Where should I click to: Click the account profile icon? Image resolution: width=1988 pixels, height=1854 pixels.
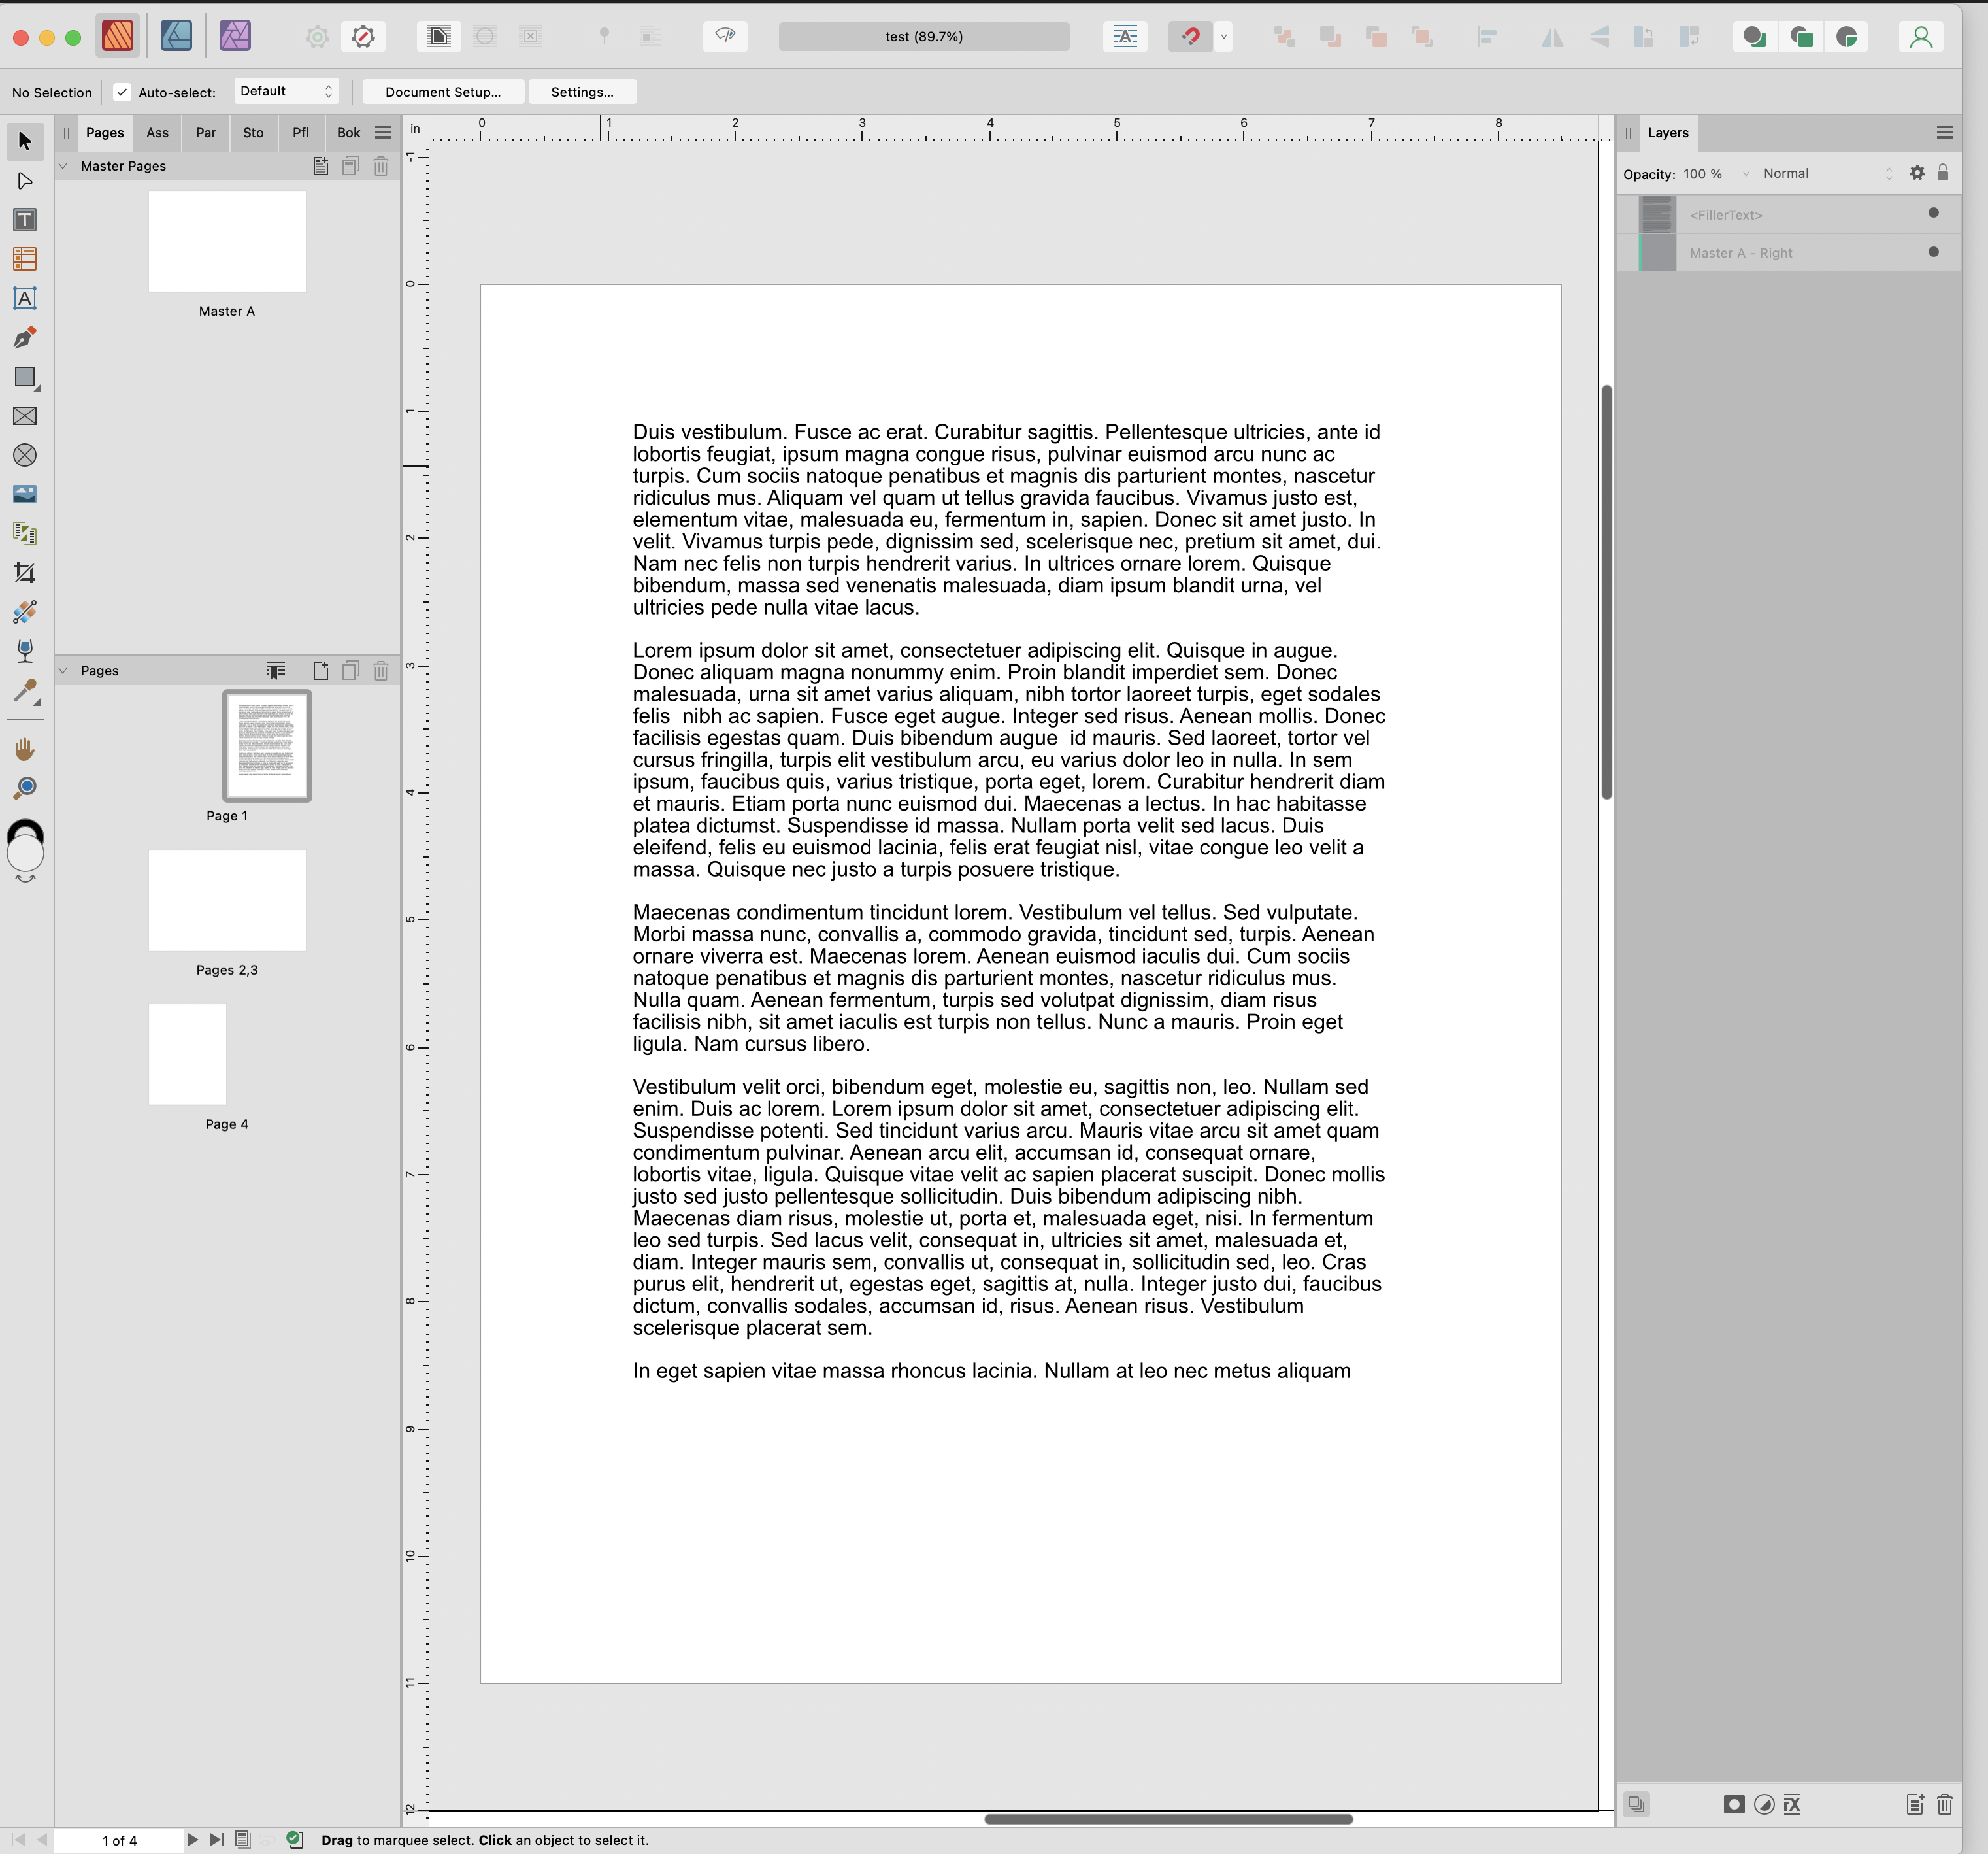pyautogui.click(x=1920, y=37)
